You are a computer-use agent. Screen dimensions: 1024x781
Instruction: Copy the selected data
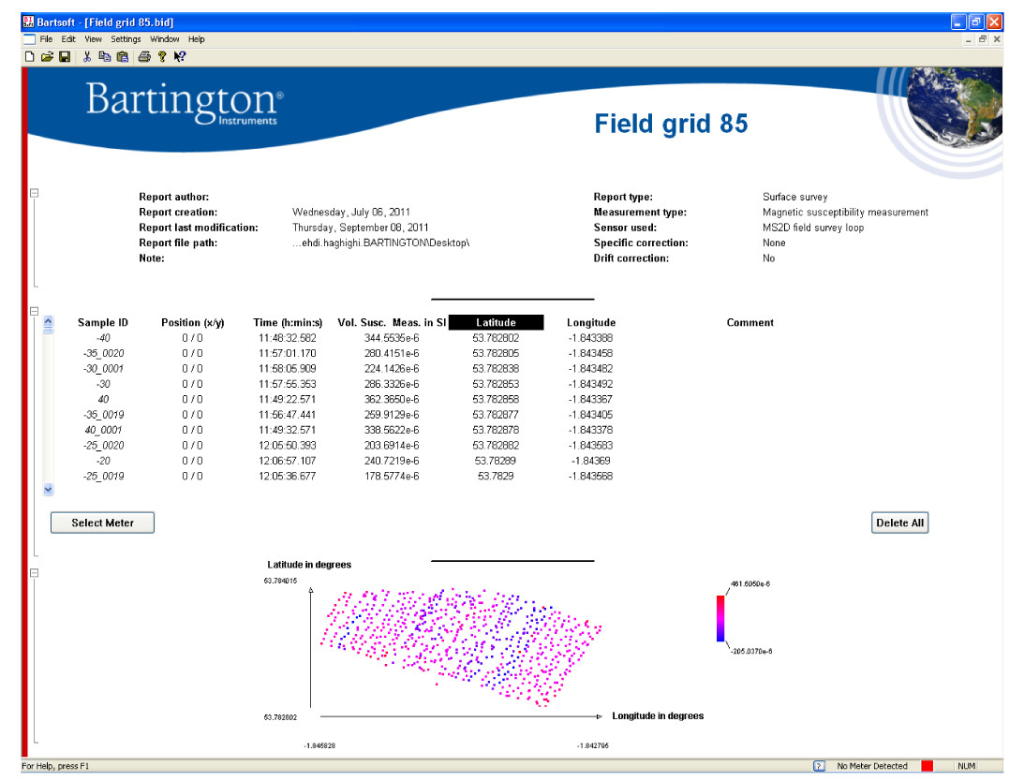click(x=105, y=56)
